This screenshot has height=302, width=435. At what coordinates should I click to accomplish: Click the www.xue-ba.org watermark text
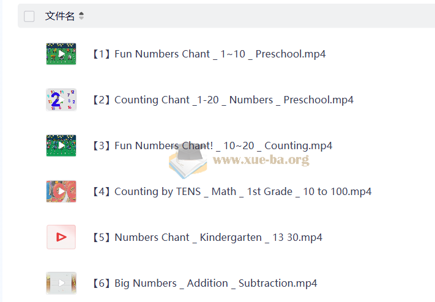[261, 160]
